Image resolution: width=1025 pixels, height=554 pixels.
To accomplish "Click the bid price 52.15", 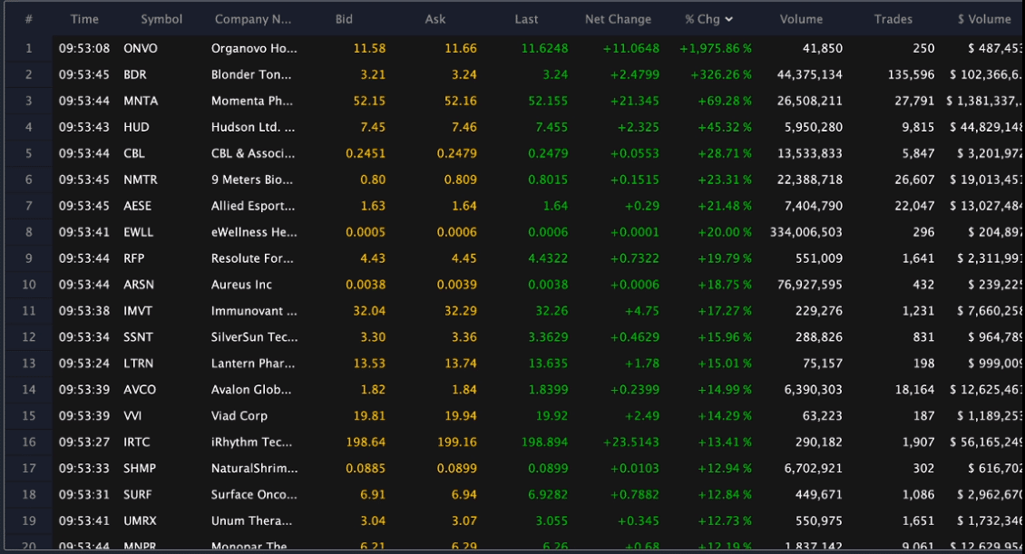I will click(x=369, y=101).
